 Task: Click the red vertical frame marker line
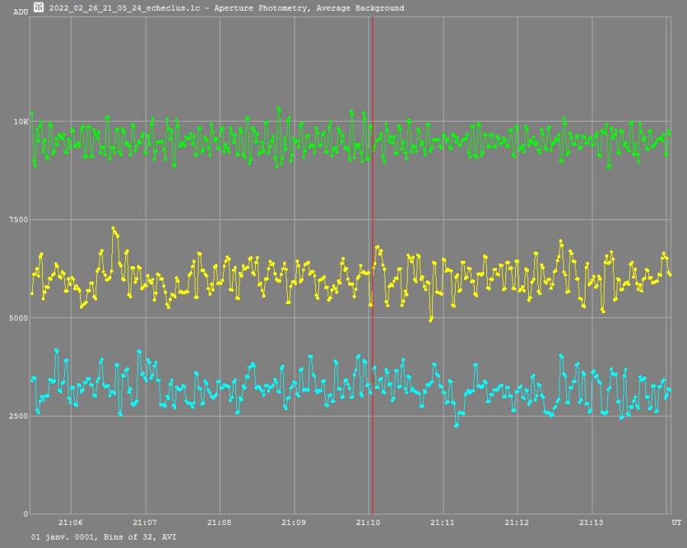[x=373, y=306]
